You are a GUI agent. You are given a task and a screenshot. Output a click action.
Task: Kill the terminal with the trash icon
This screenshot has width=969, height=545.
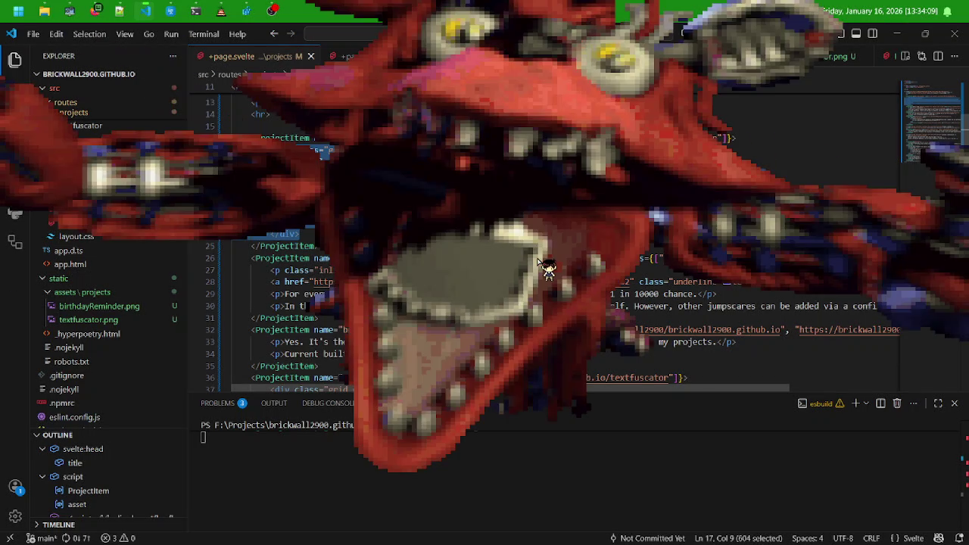coord(897,403)
